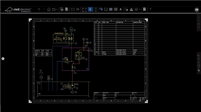Viewport: 201px width, 112px height.
Task: Zoom out with the magnifier minus
Action: [x=198, y=59]
